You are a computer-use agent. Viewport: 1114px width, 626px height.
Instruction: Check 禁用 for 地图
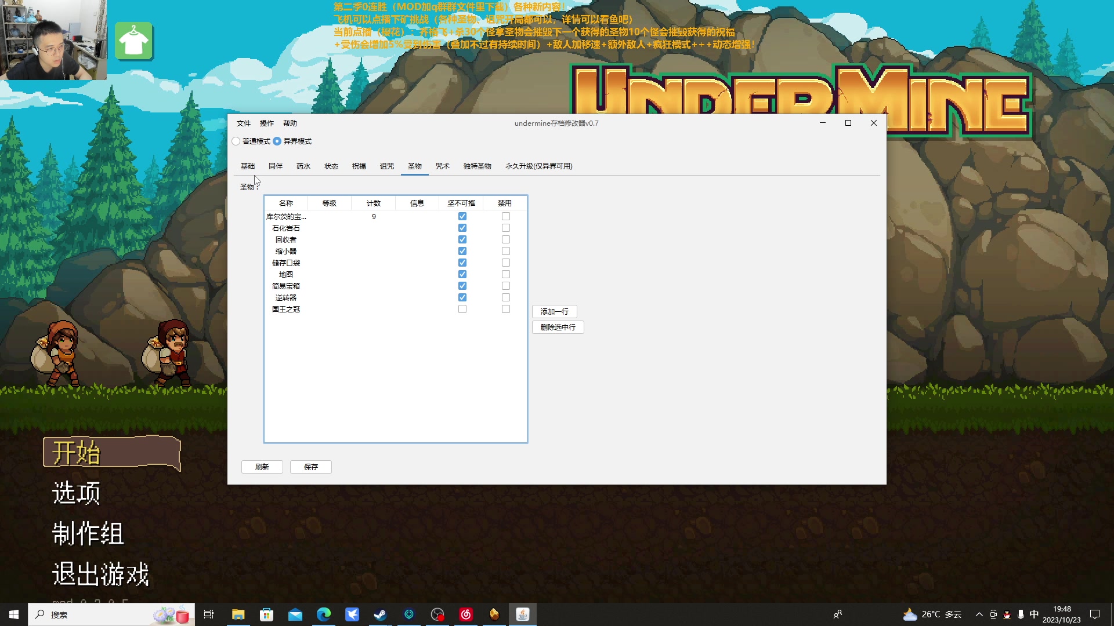pyautogui.click(x=506, y=275)
